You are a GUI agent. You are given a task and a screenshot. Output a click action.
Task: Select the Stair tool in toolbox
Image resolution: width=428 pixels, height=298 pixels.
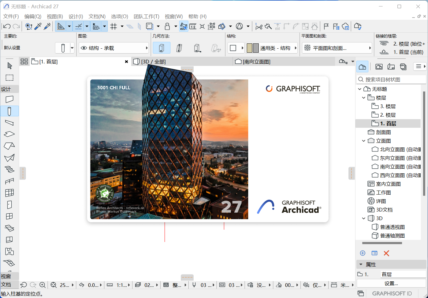pos(10,169)
